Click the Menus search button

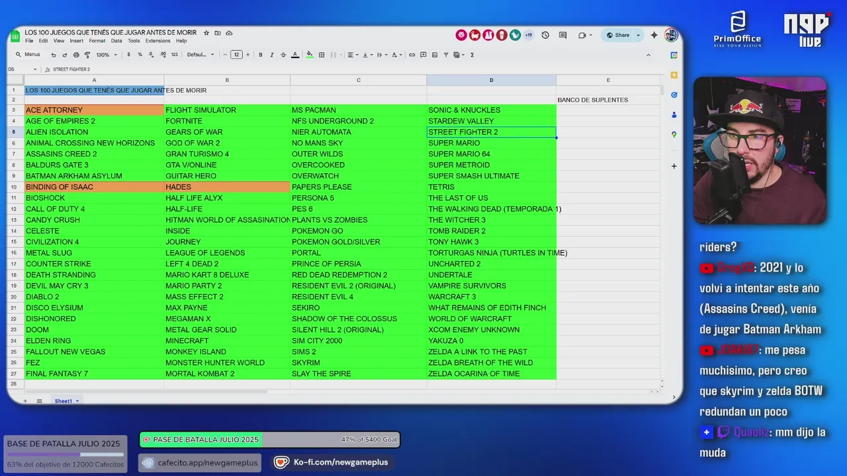click(x=28, y=55)
